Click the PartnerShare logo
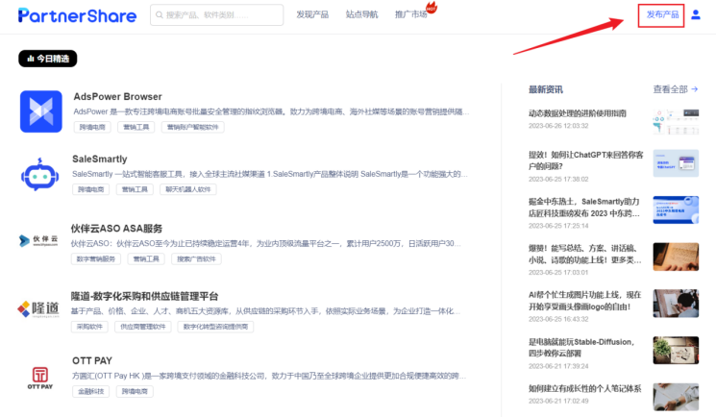Image resolution: width=716 pixels, height=417 pixels. tap(77, 15)
